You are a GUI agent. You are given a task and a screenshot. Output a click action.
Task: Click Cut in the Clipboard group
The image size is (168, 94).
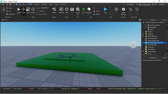[x=9, y=11]
